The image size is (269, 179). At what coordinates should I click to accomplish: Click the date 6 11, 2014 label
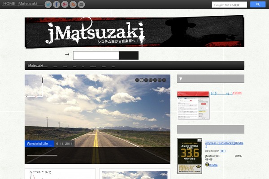(64, 144)
